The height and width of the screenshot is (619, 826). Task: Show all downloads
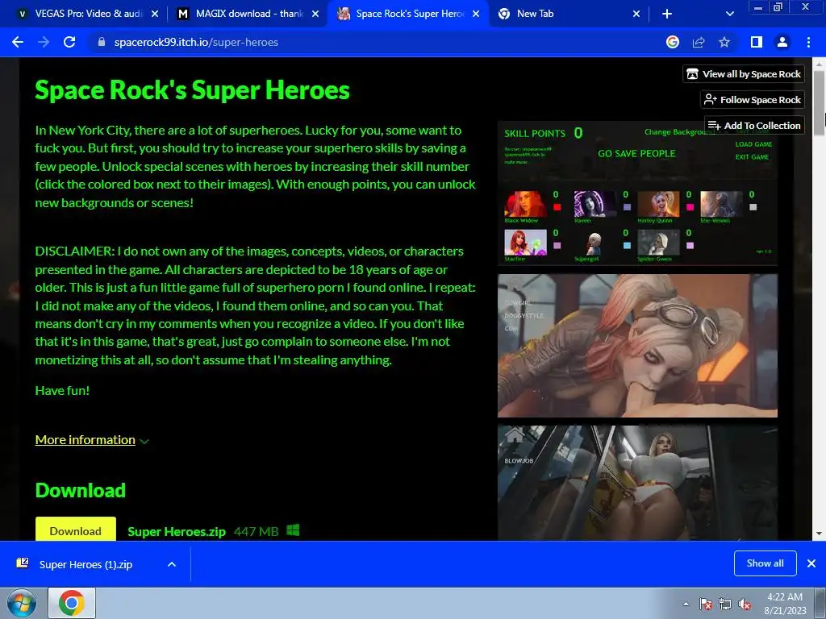point(765,563)
